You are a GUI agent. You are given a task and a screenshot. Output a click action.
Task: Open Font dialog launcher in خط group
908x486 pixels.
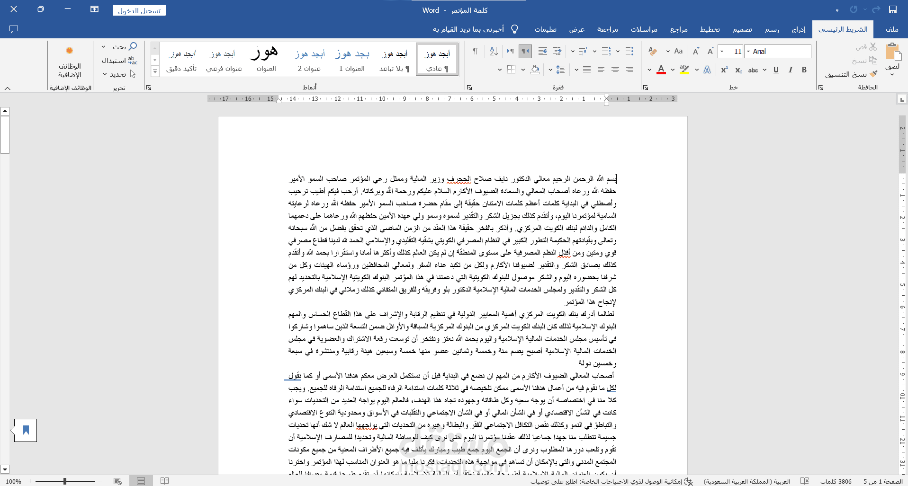(x=645, y=88)
